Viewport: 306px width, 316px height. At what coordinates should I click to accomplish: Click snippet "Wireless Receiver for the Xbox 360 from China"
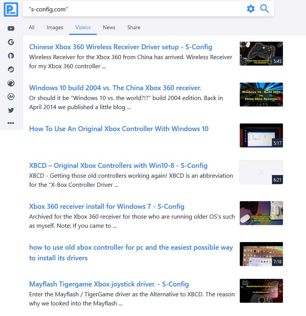click(x=130, y=62)
